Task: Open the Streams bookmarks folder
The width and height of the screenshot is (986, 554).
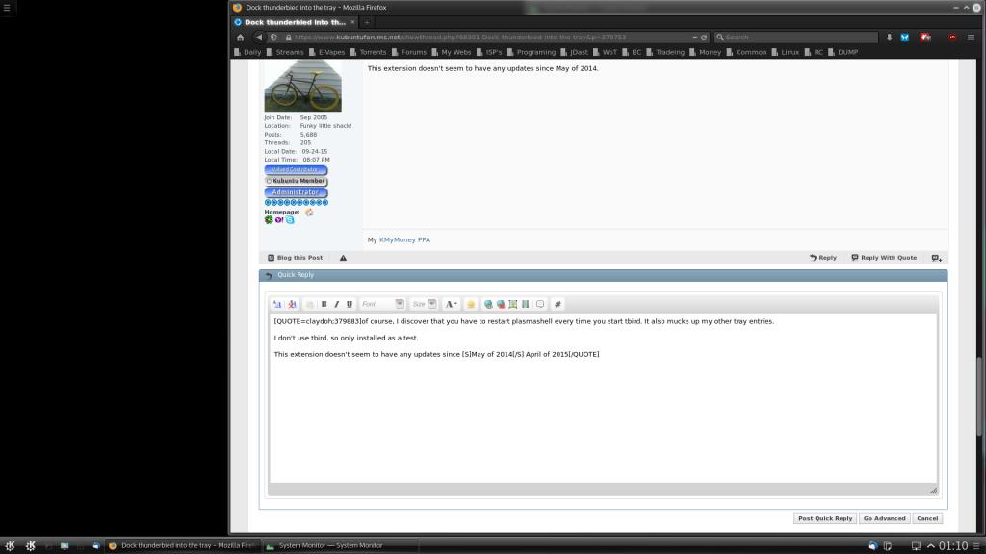Action: (284, 52)
